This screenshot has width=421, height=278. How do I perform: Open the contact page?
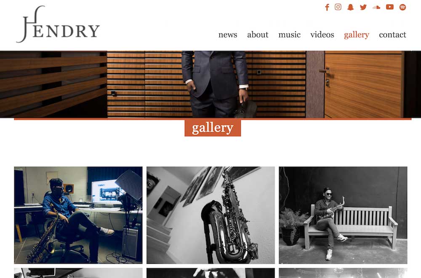(x=392, y=34)
